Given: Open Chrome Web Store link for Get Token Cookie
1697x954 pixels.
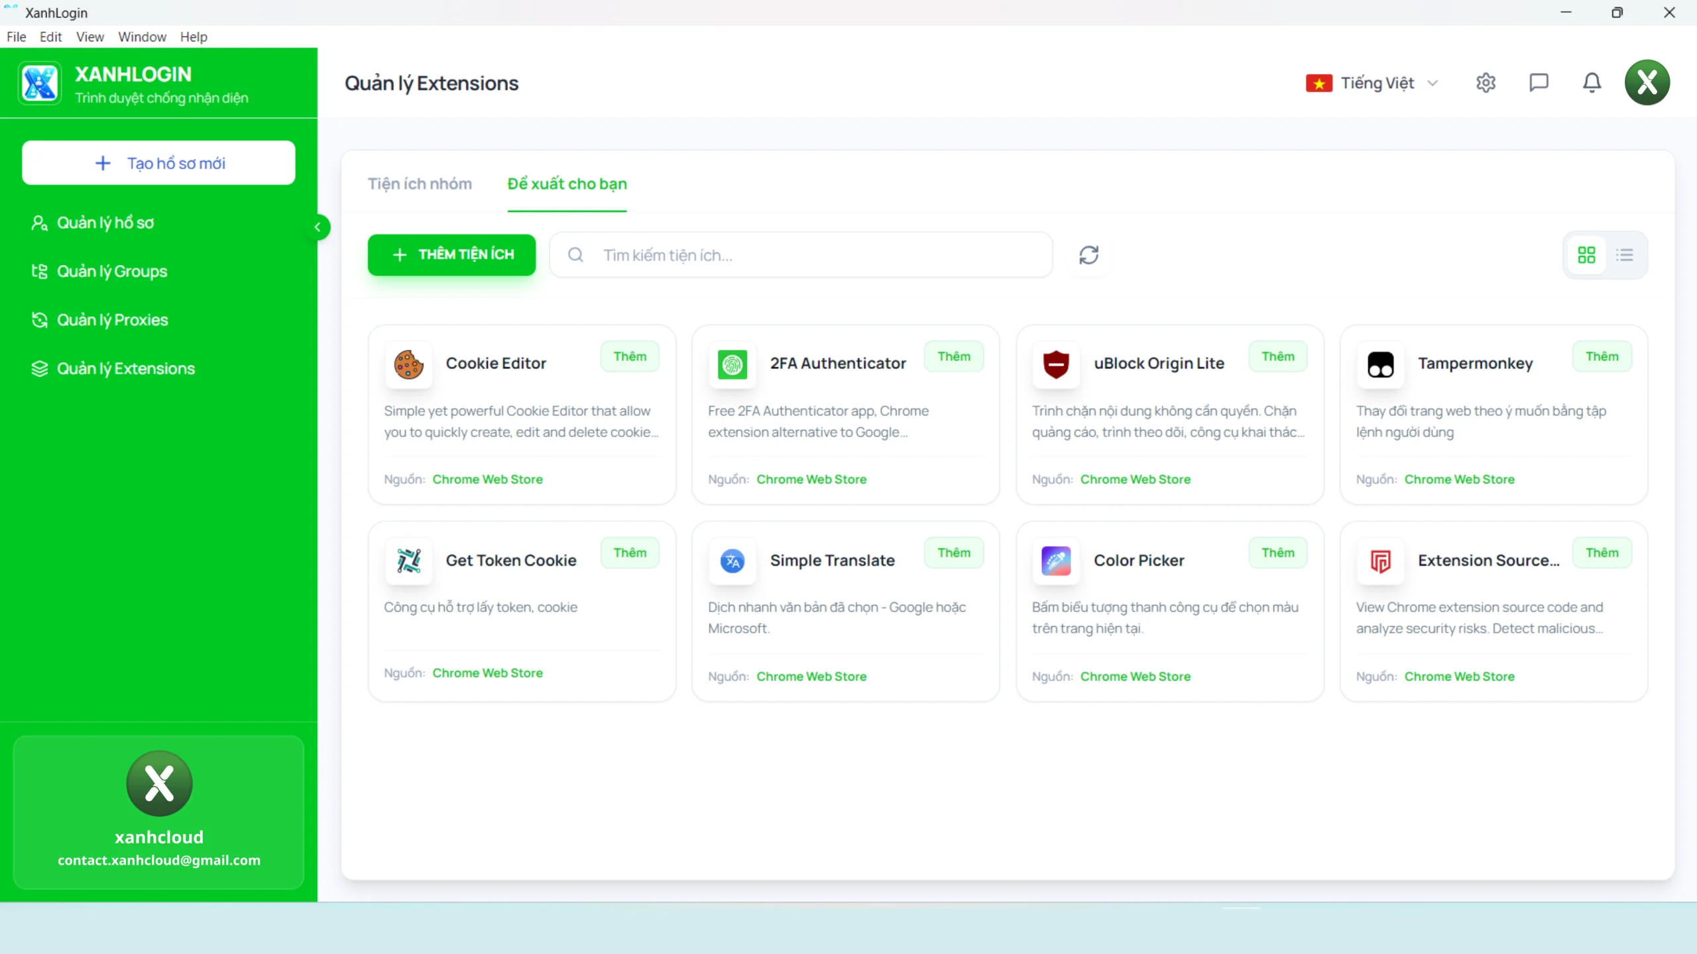Looking at the screenshot, I should (x=487, y=673).
